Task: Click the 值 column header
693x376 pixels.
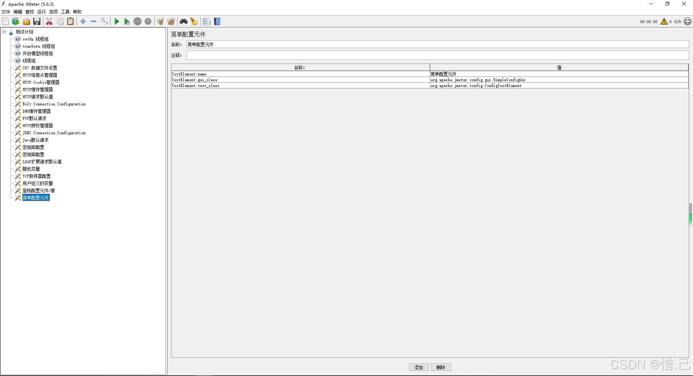Action: [x=559, y=67]
